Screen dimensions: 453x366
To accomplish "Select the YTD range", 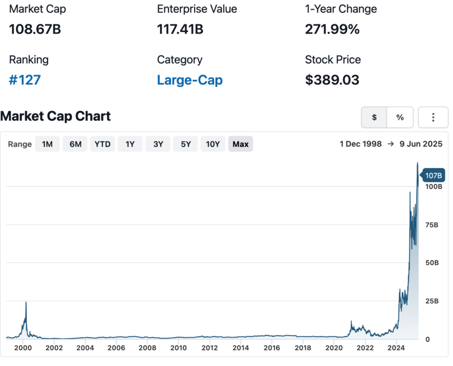I will (x=102, y=144).
